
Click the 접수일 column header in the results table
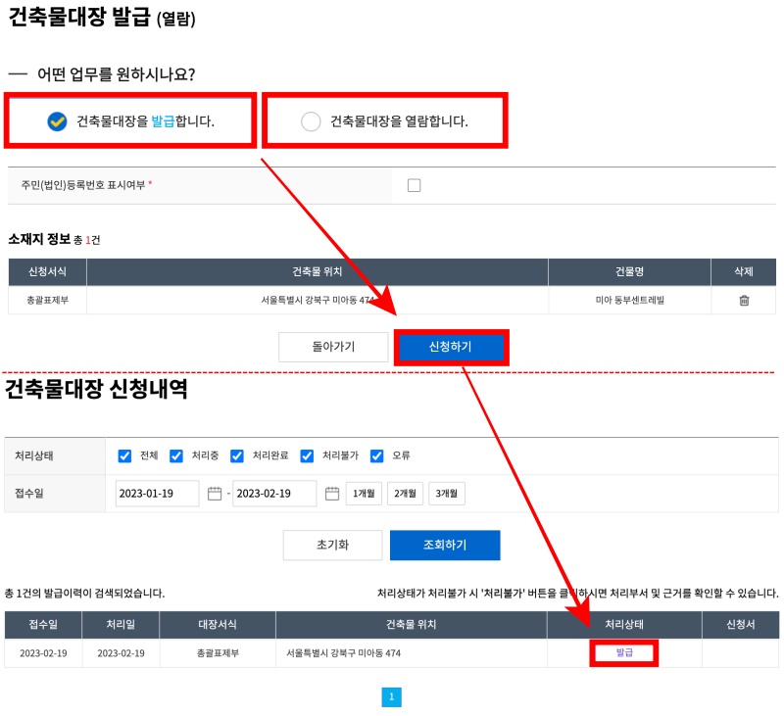[x=43, y=625]
